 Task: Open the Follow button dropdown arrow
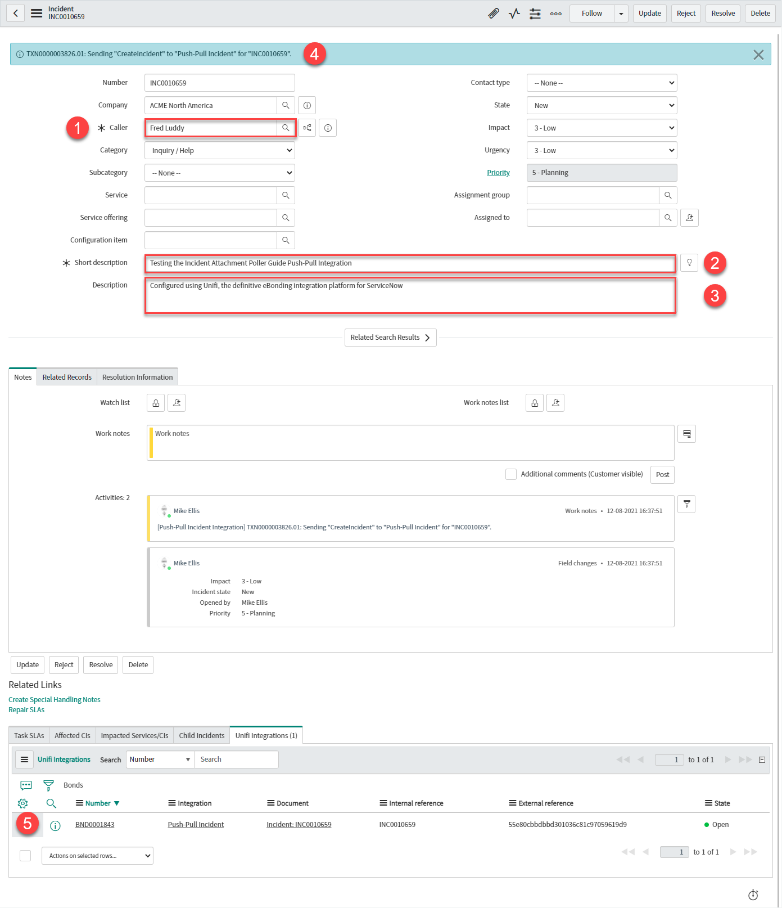click(621, 14)
